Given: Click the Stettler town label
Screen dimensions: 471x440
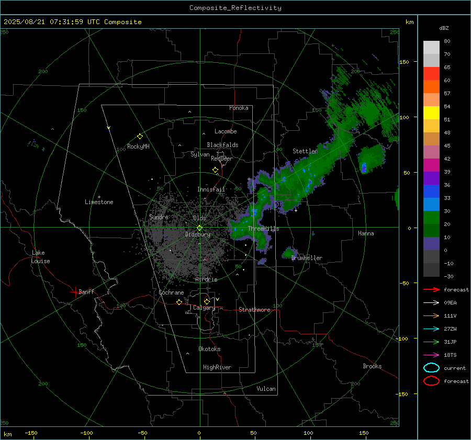Looking at the screenshot, I should [305, 151].
